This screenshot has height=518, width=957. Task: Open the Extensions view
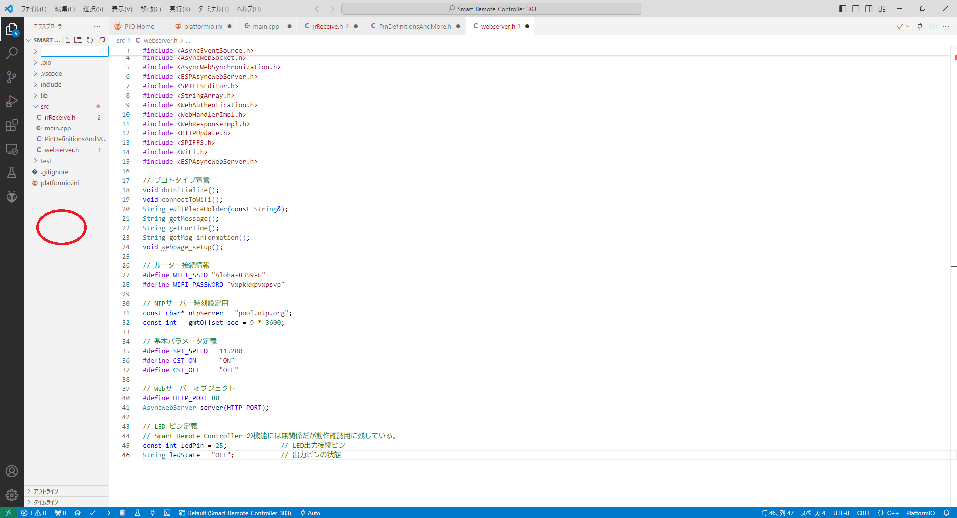tap(12, 125)
